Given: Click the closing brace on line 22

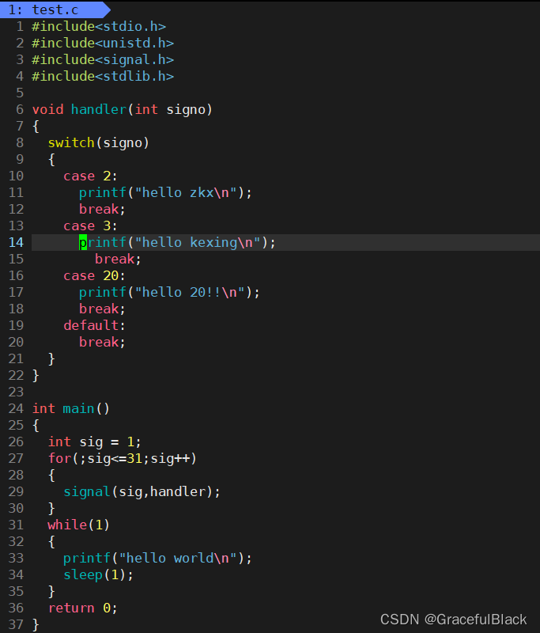Looking at the screenshot, I should pos(36,375).
